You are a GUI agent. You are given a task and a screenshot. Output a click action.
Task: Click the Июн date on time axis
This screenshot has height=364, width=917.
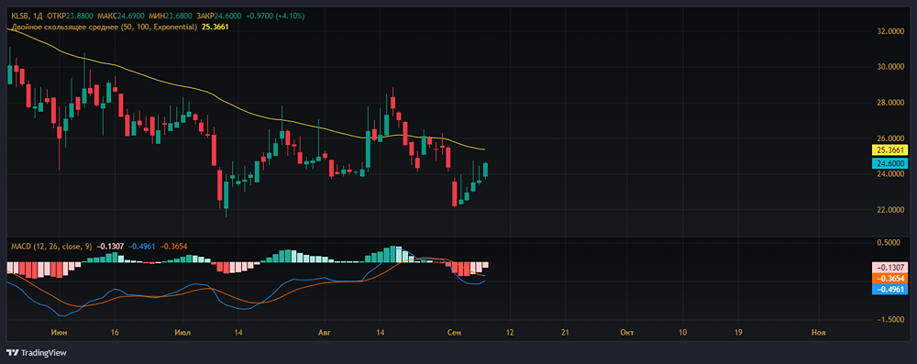[x=59, y=333]
